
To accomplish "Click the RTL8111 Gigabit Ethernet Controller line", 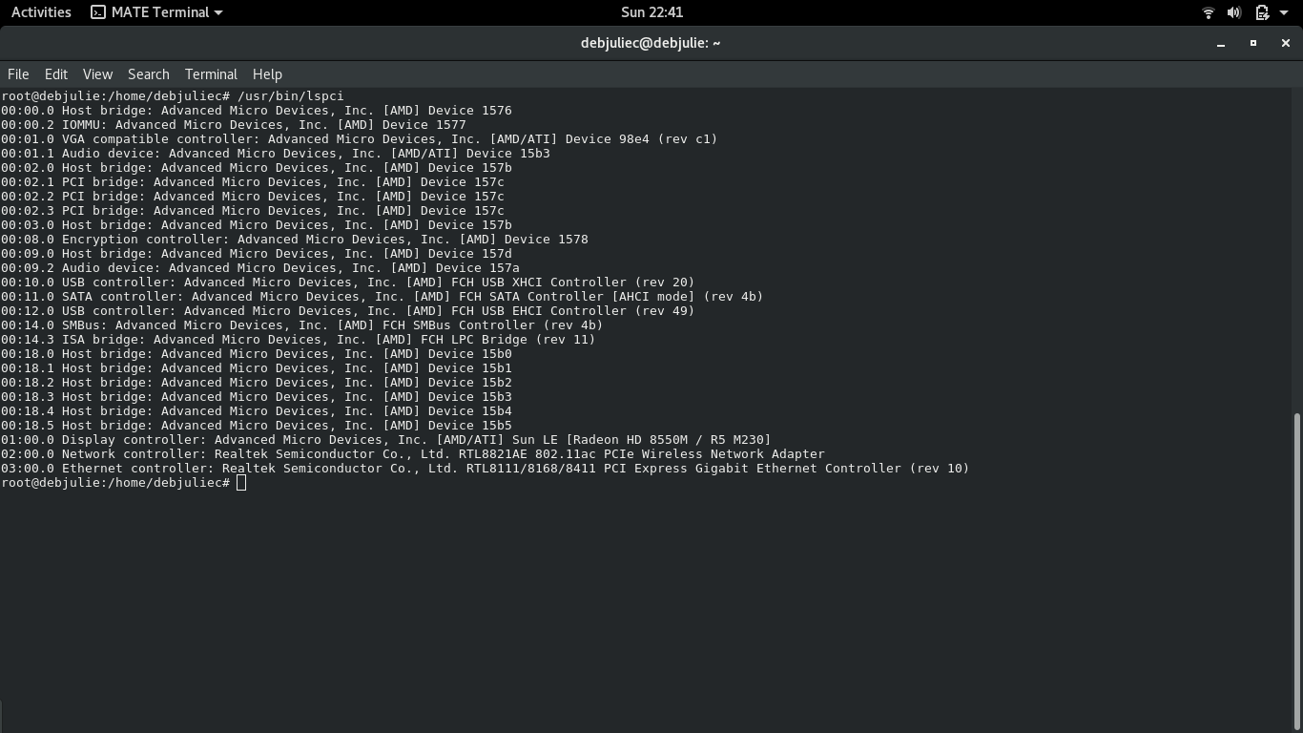I will pyautogui.click(x=486, y=469).
